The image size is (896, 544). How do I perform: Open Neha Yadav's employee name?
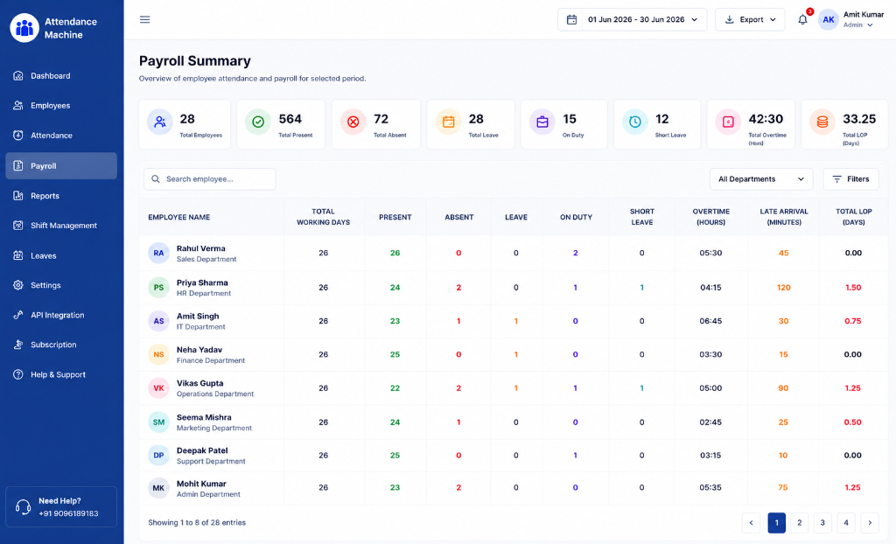pyautogui.click(x=199, y=350)
